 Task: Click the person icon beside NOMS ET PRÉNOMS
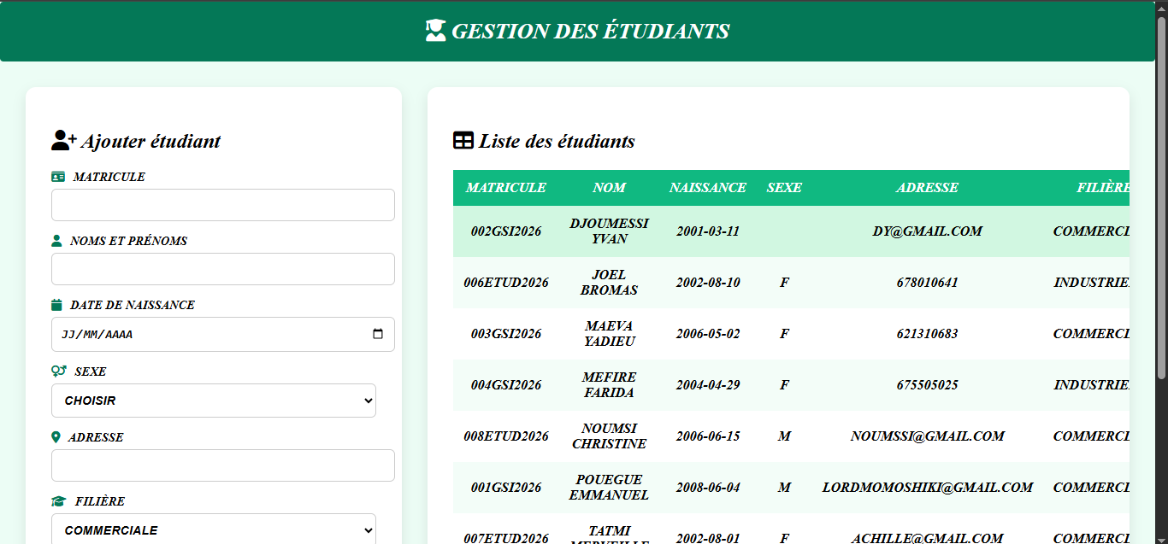[56, 241]
